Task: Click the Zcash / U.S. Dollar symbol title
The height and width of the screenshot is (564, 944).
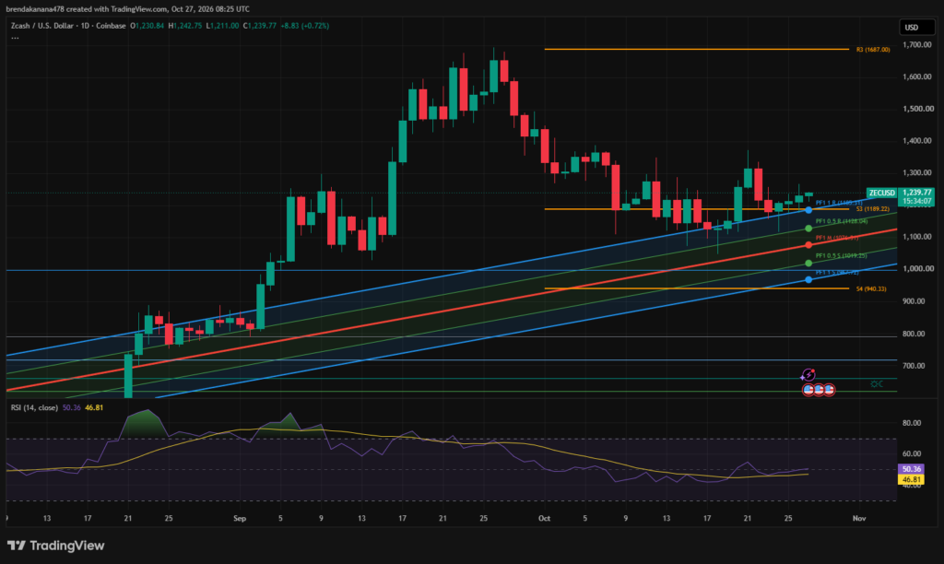Action: (x=41, y=26)
